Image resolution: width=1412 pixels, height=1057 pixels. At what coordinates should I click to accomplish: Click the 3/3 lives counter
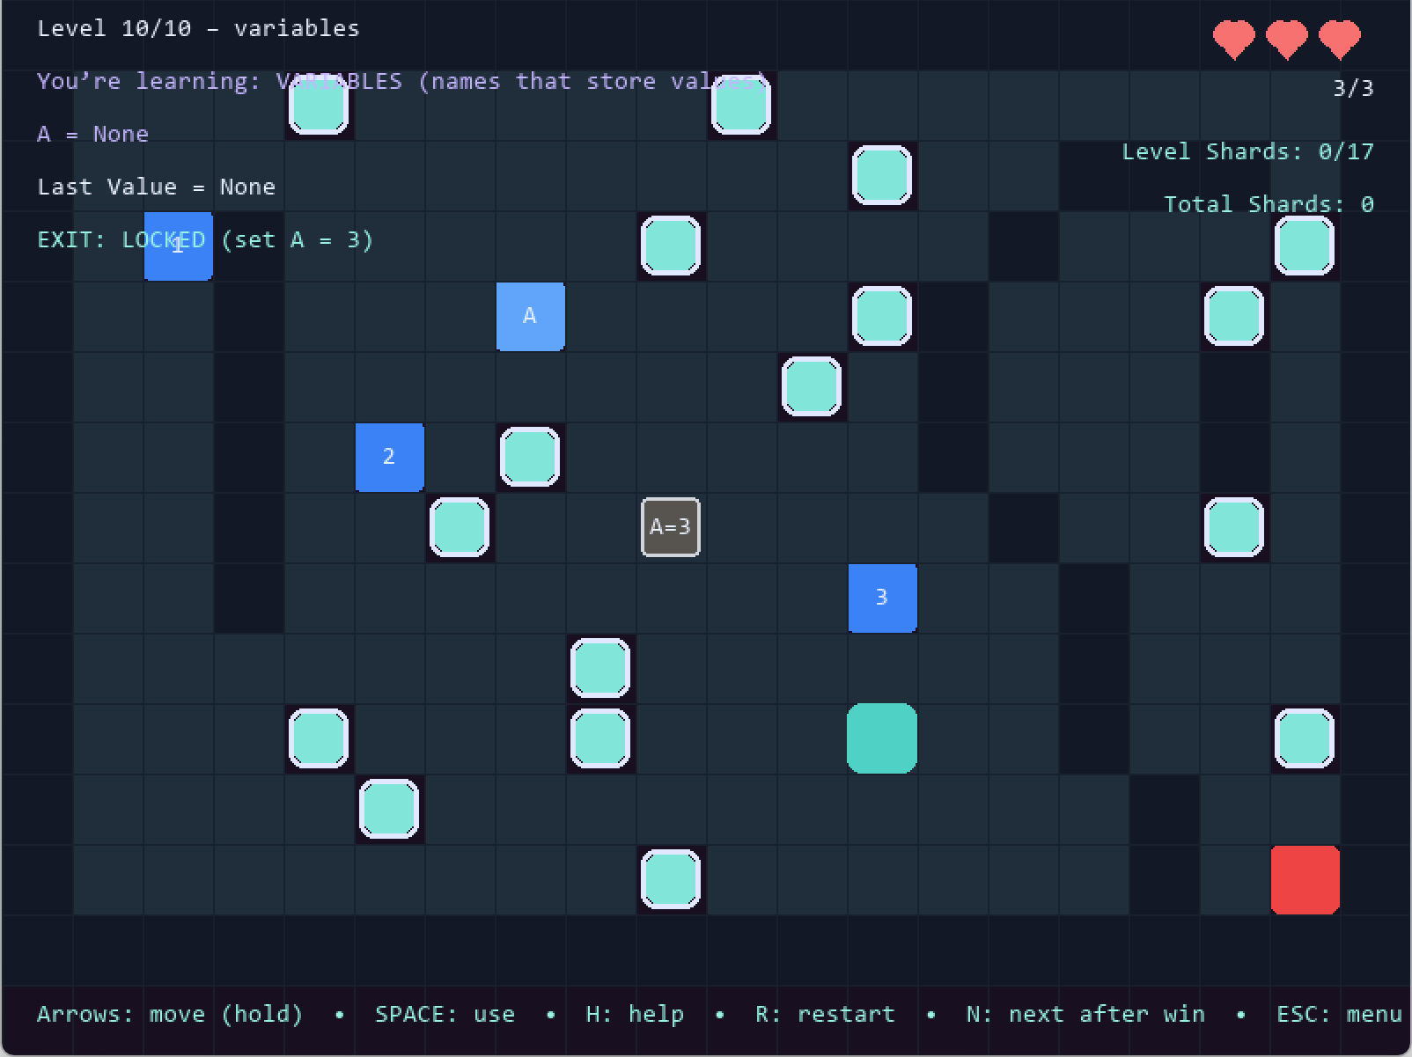point(1353,88)
